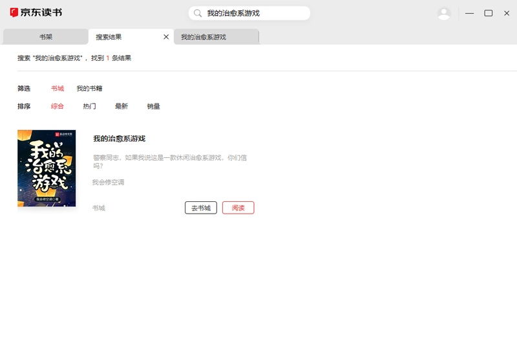The height and width of the screenshot is (345, 517).
Task: Close the 搜索结果 tab
Action: click(166, 37)
